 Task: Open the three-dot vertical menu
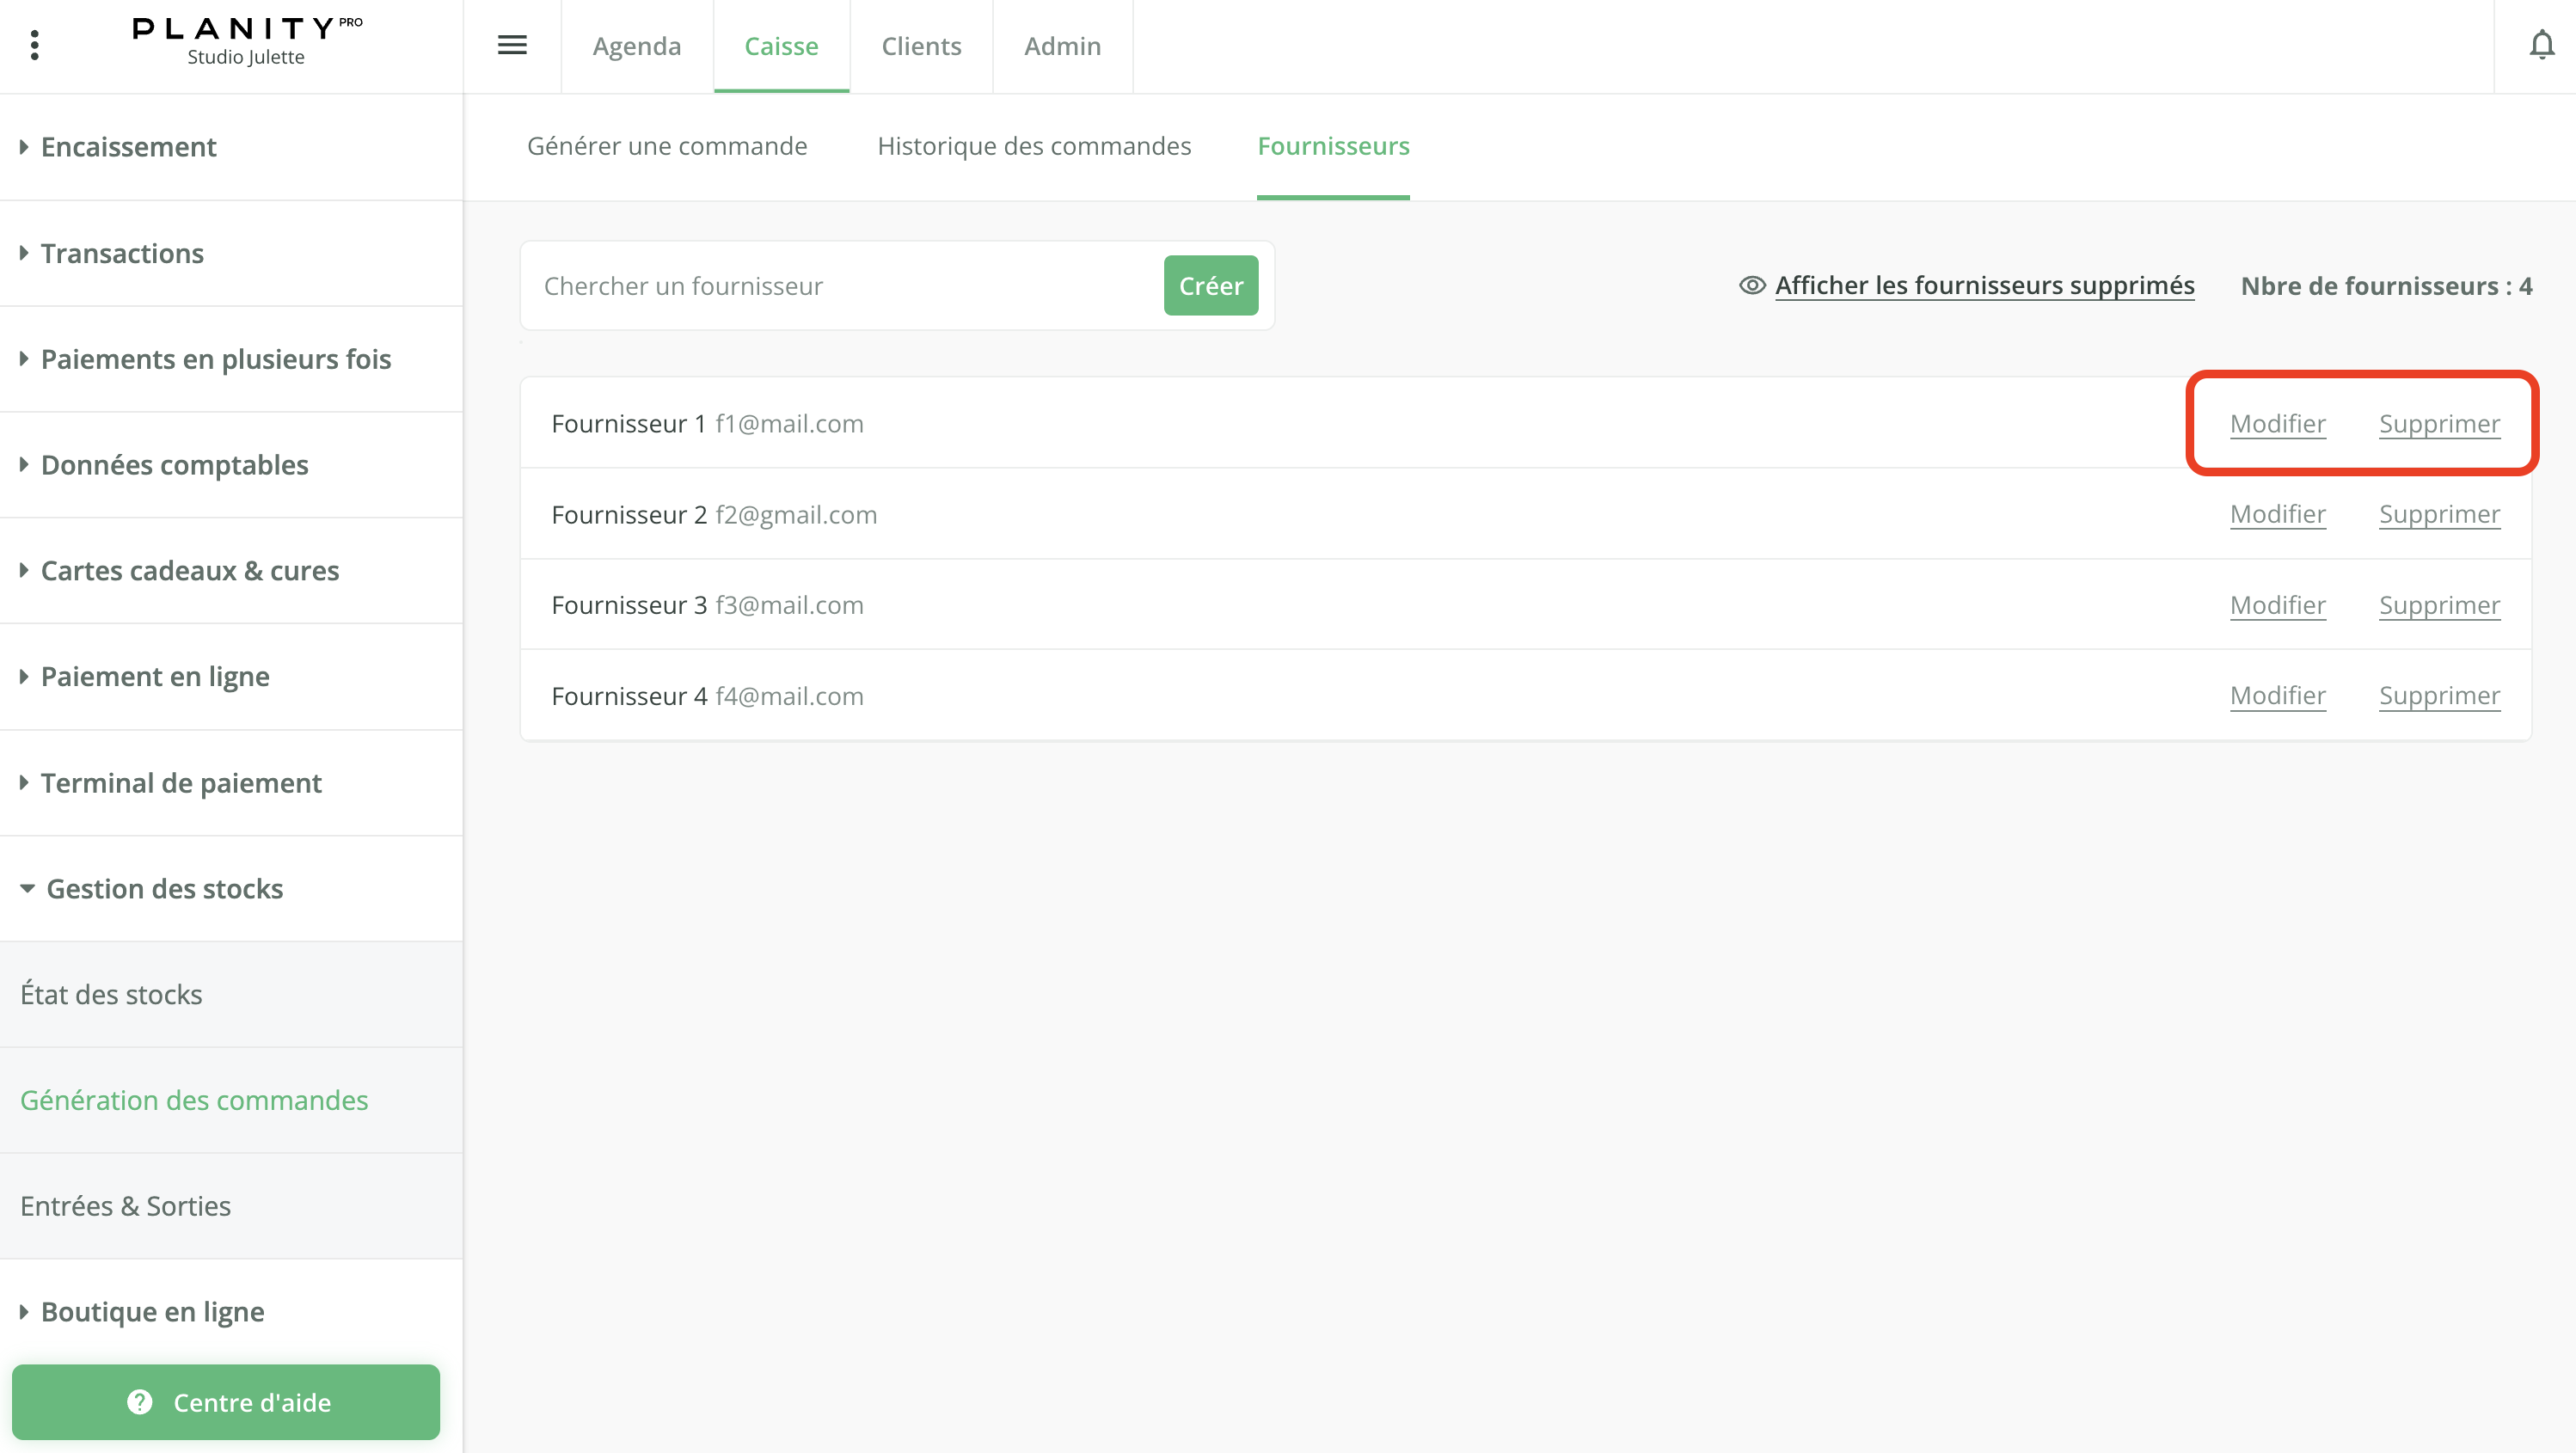point(35,45)
